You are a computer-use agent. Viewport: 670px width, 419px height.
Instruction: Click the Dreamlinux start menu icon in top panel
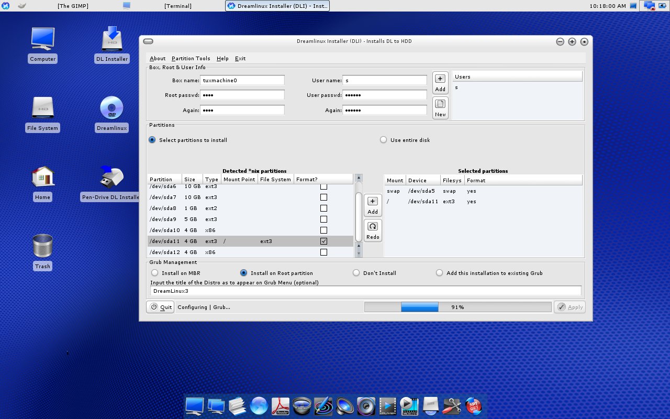pos(6,6)
